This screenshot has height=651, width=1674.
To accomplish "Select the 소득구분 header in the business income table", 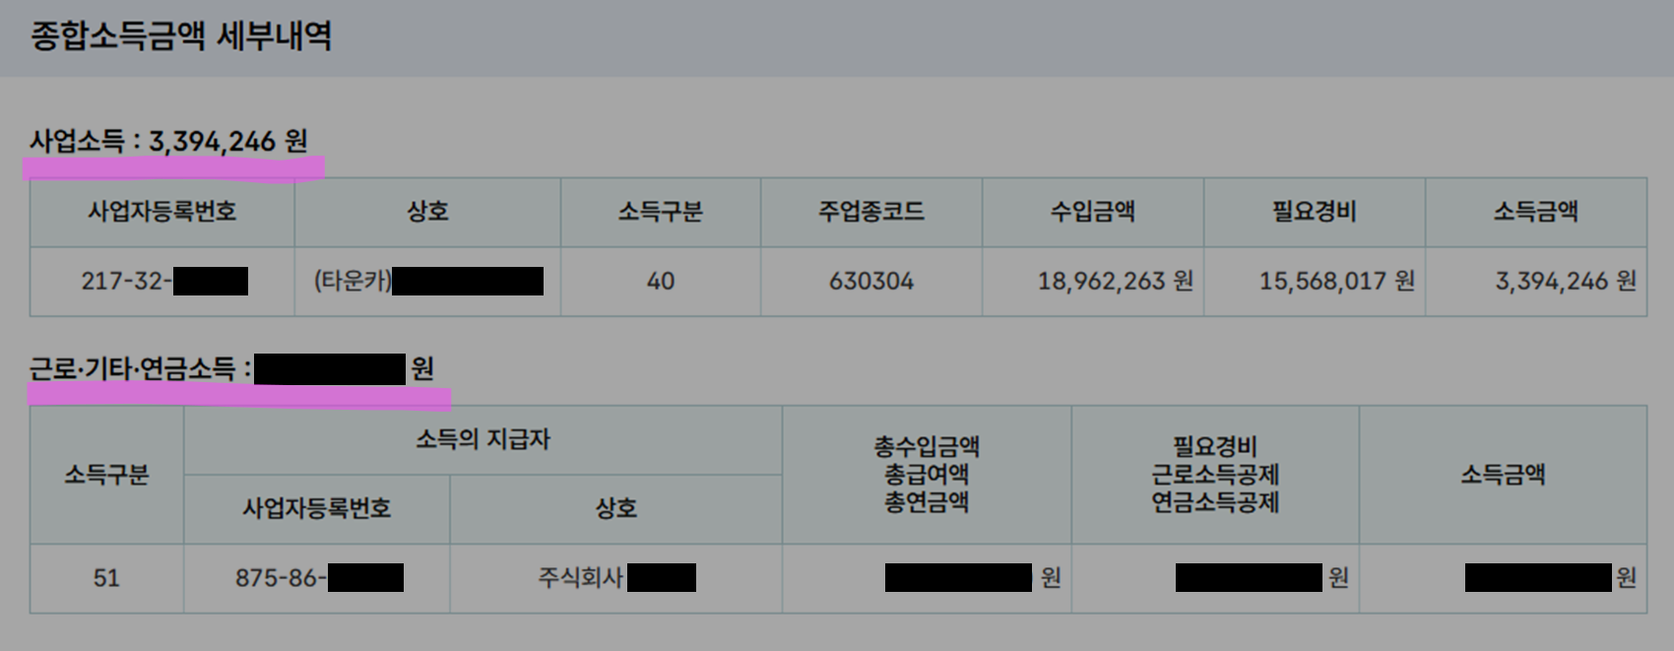I will tap(661, 212).
